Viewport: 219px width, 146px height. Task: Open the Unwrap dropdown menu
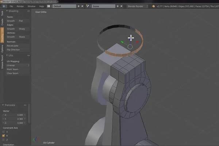[16, 65]
